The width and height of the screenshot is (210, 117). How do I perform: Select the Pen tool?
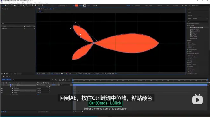pyautogui.click(x=24, y=5)
